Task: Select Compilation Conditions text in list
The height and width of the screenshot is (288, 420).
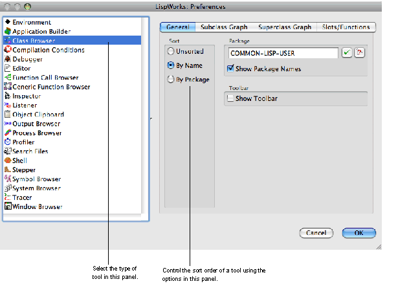Action: 49,50
